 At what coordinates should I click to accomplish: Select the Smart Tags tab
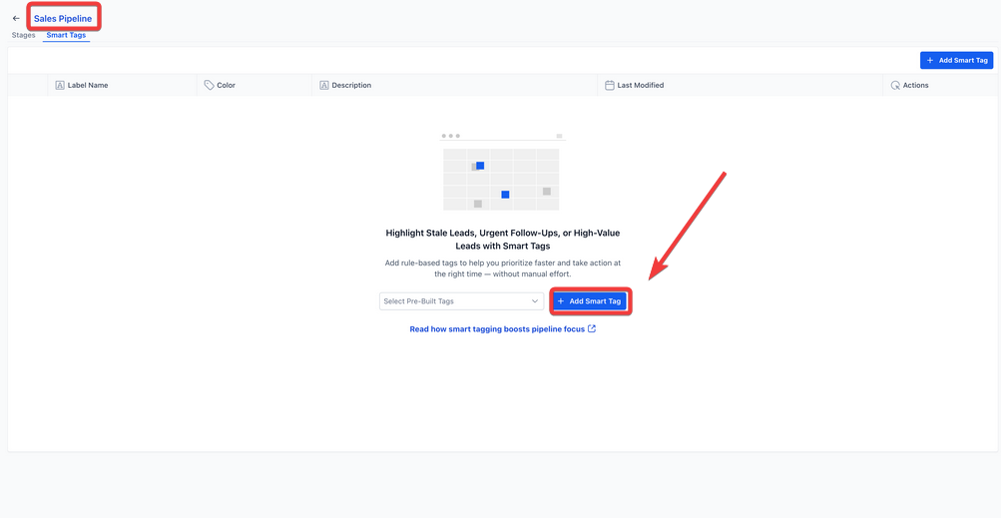coord(66,35)
